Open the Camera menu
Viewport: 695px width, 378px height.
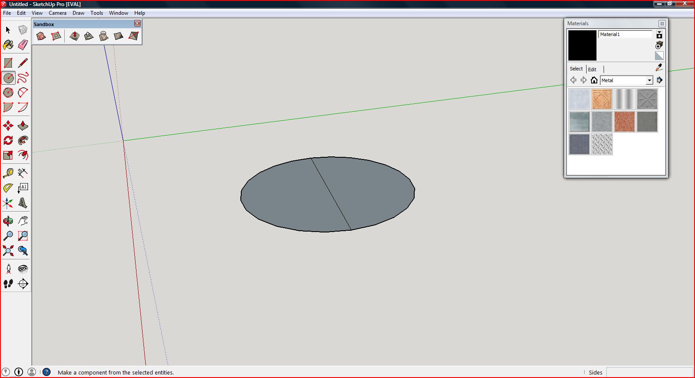point(57,13)
